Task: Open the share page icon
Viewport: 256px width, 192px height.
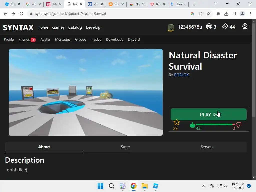Action: pos(200,14)
